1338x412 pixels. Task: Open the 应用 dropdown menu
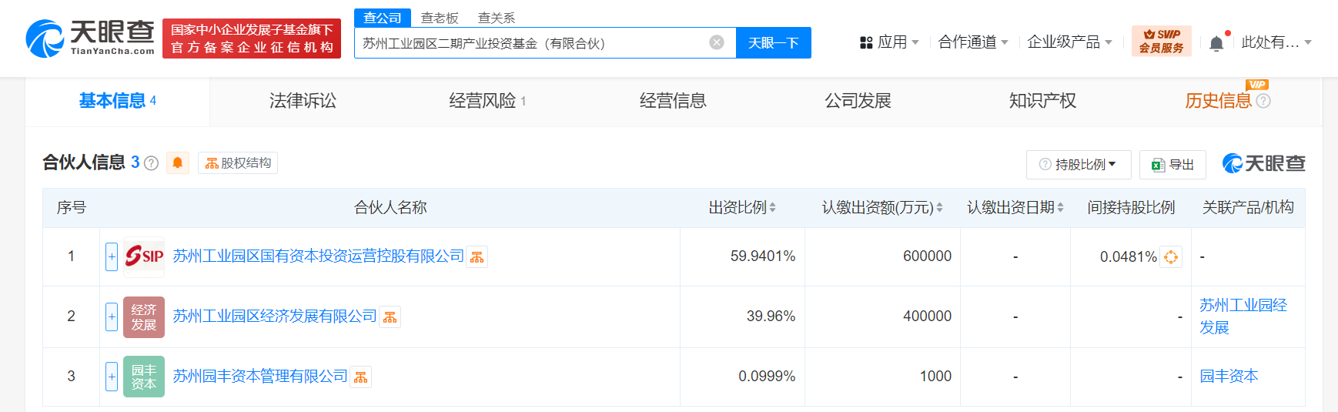[889, 42]
